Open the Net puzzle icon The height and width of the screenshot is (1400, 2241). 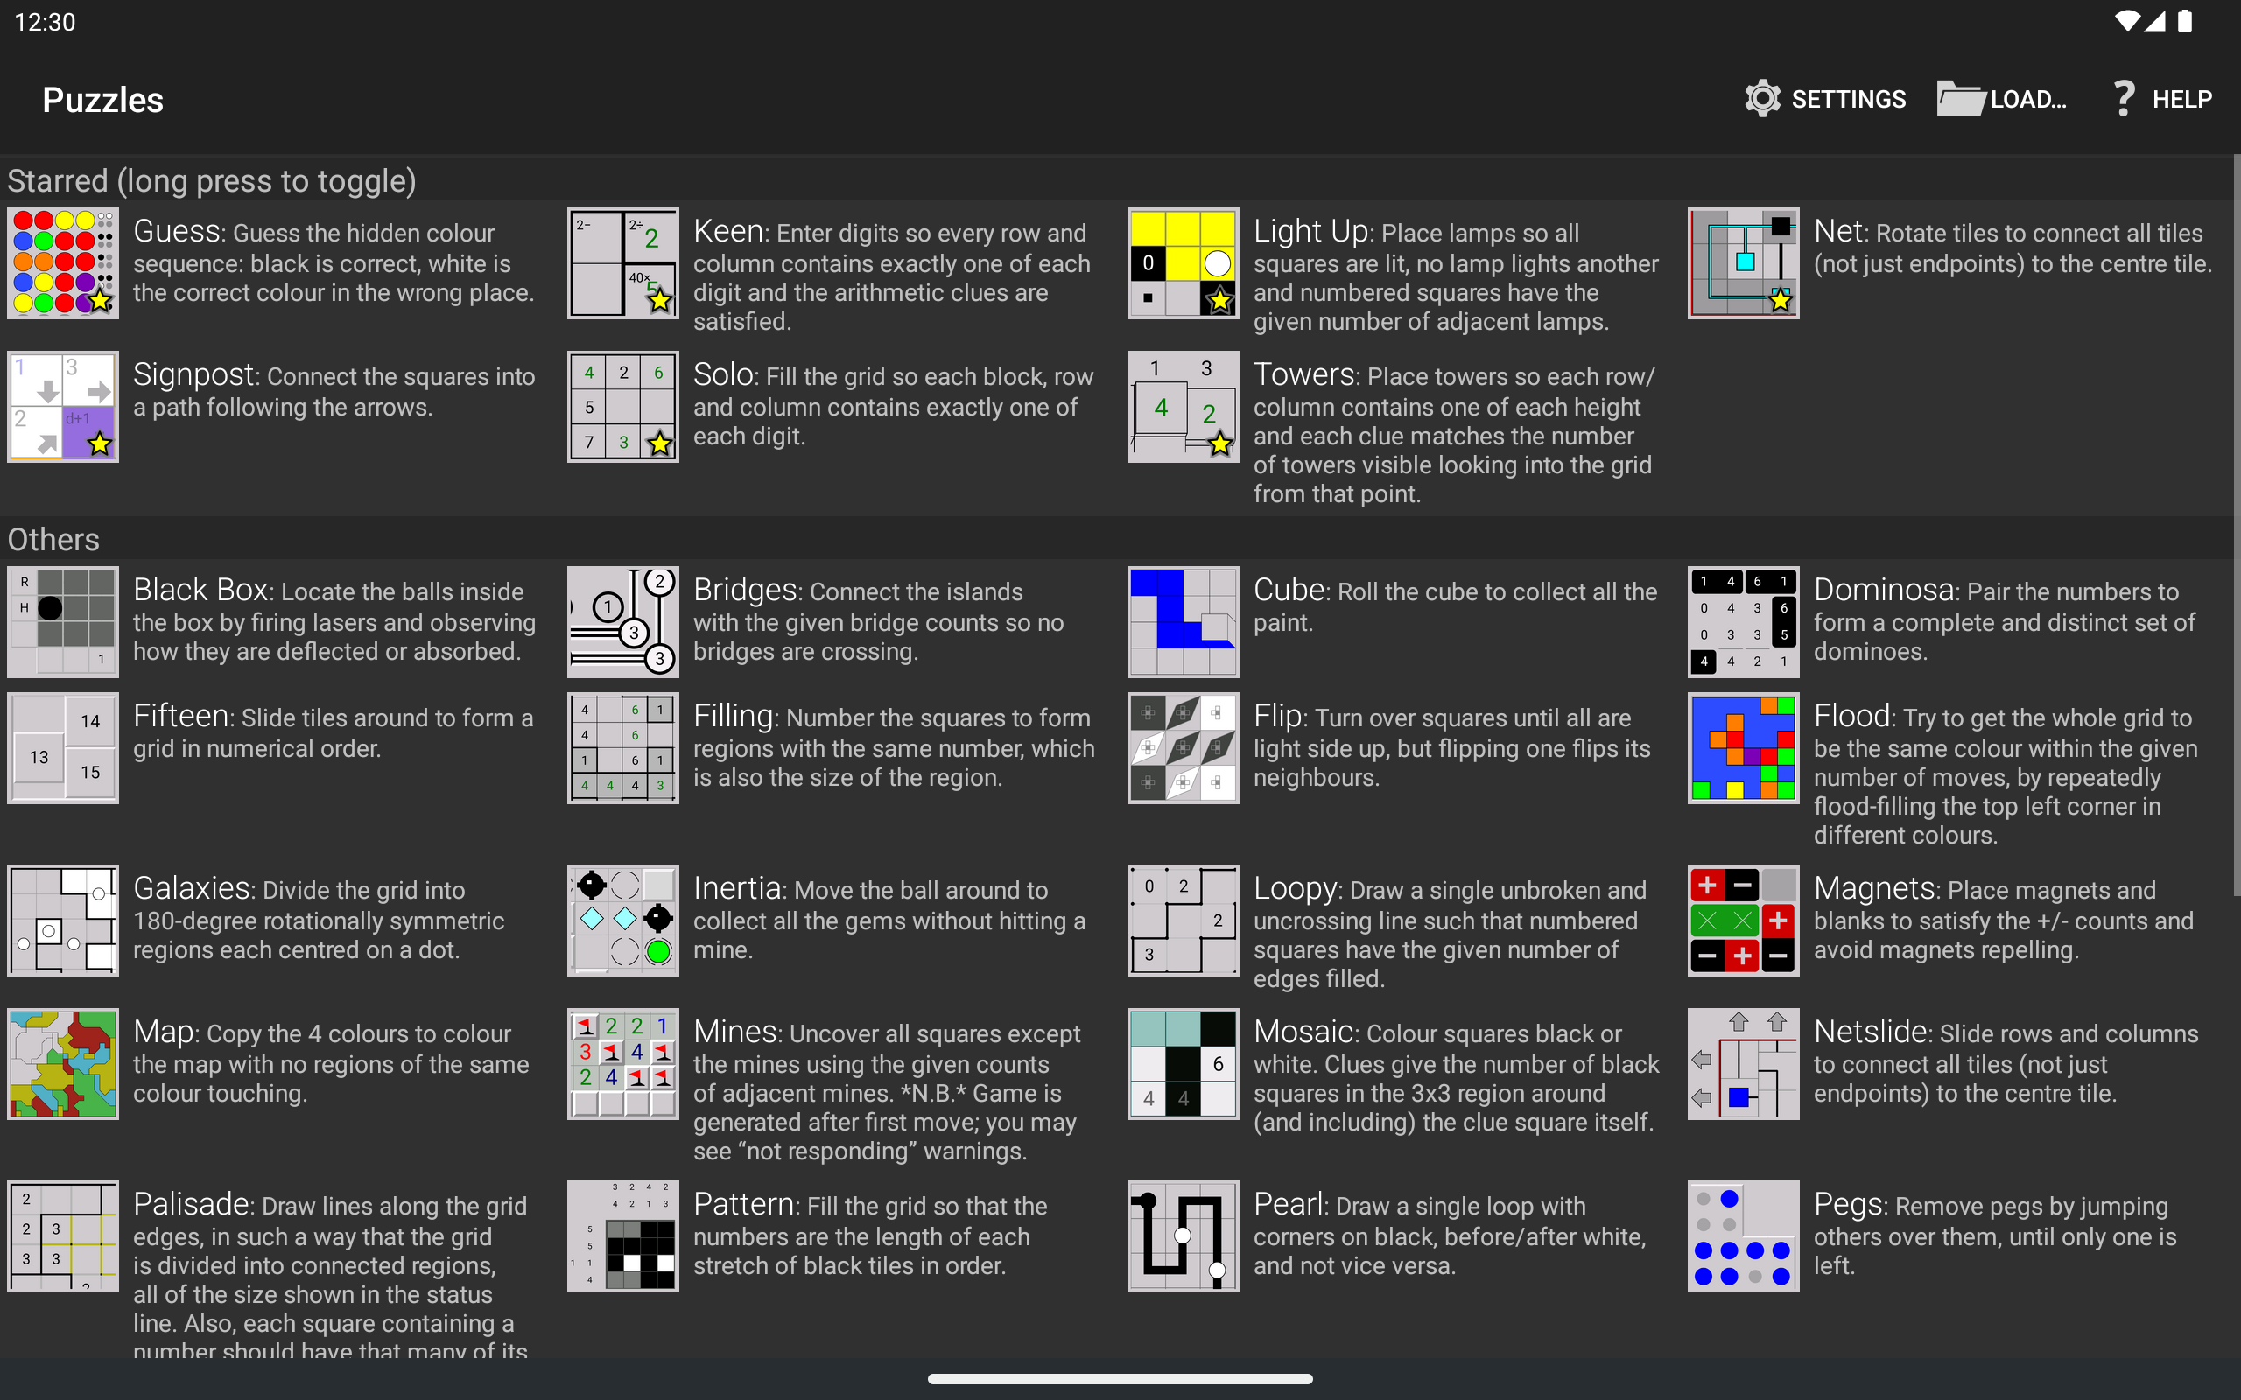1743,263
